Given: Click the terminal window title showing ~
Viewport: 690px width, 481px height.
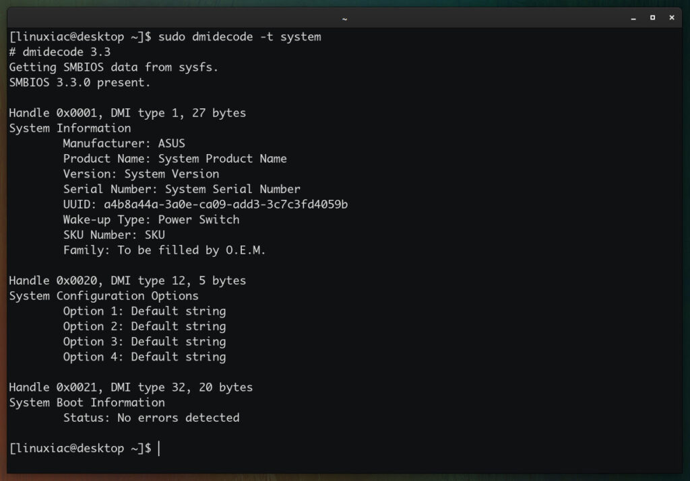Looking at the screenshot, I should (x=344, y=19).
